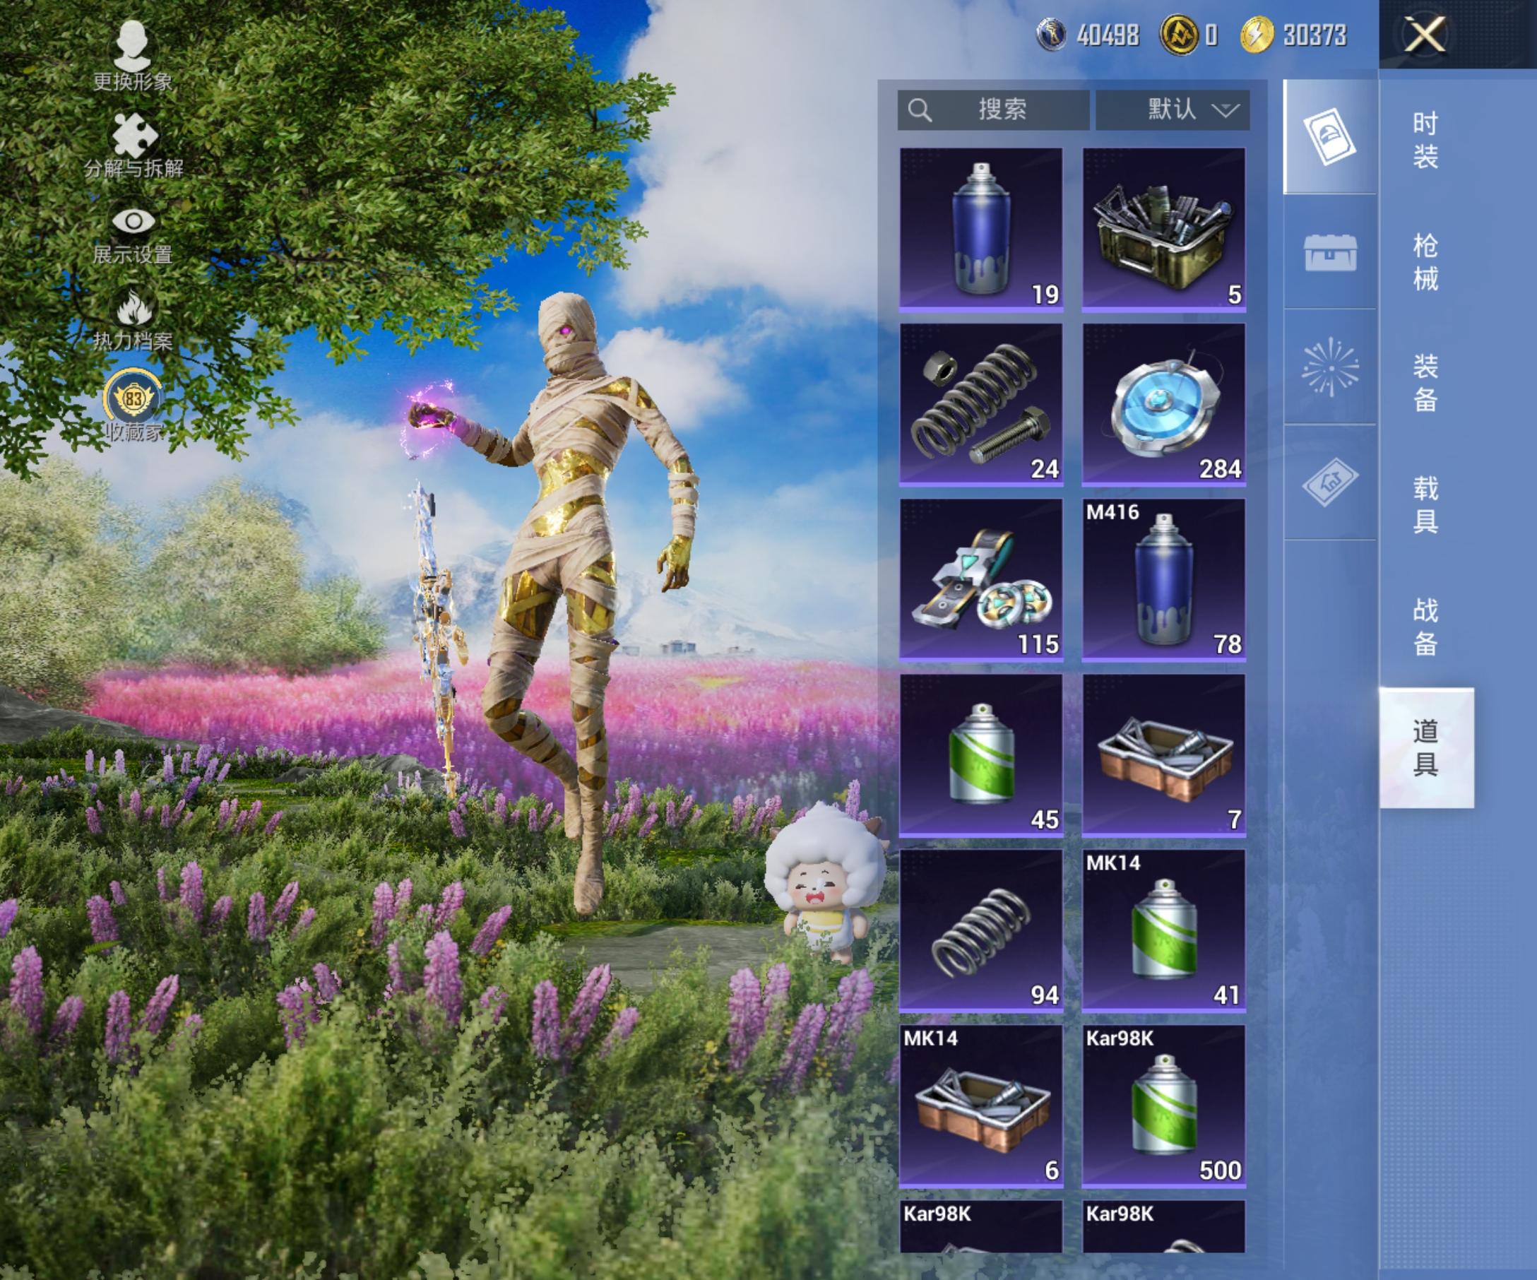
Task: Open the 热力档案 flame icon
Action: point(133,309)
